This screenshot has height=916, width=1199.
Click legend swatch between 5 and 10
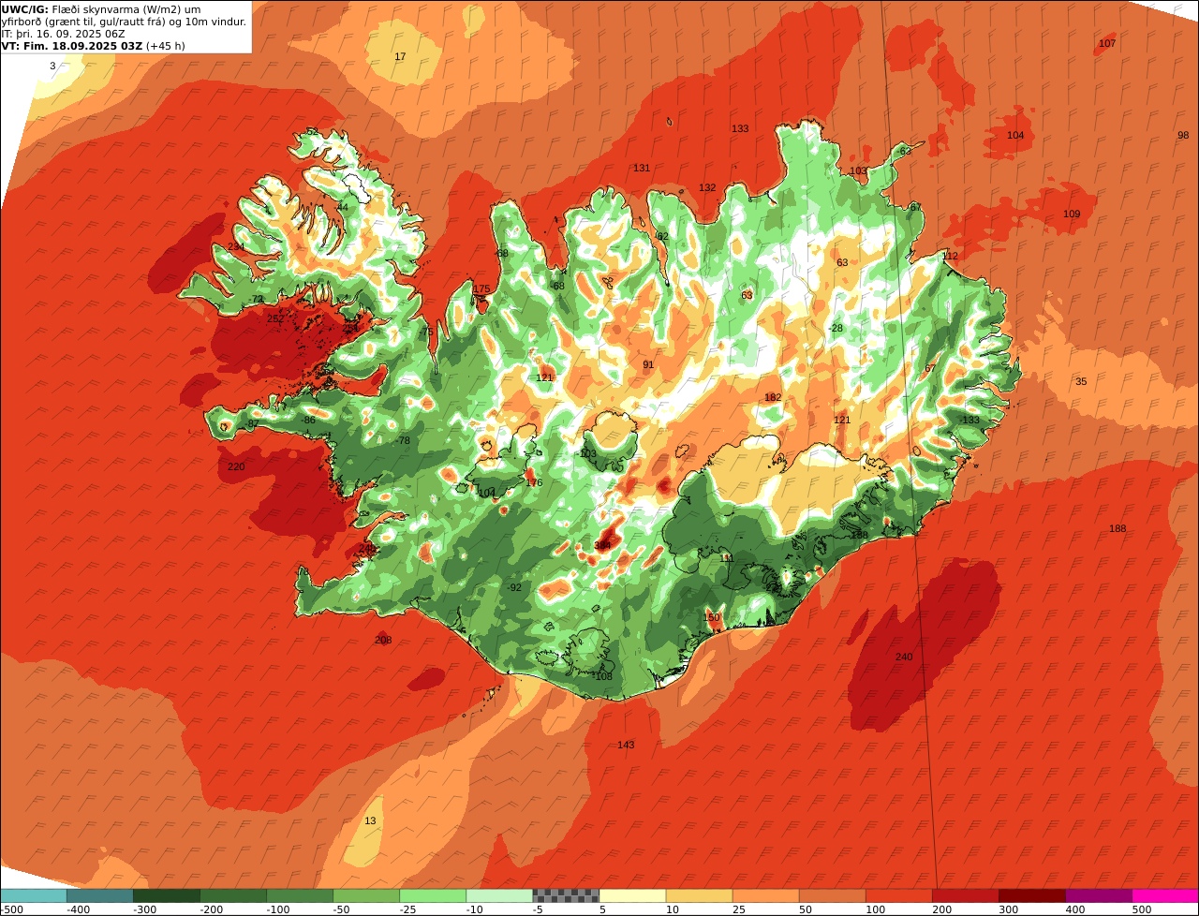pos(632,895)
